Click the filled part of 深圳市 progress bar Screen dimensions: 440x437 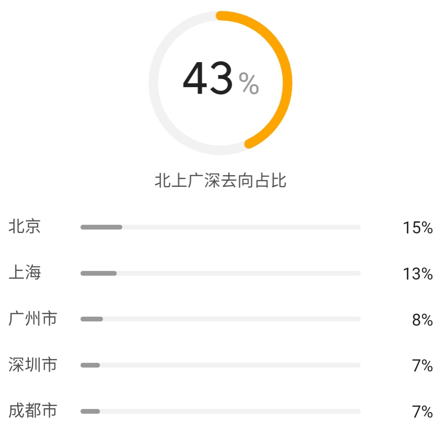pyautogui.click(x=90, y=365)
